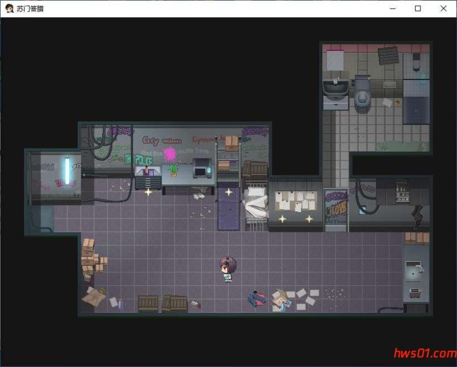Screen dimensions: 457x367
Task: Click the bulletin board with pinned notes
Action: (x=295, y=201)
